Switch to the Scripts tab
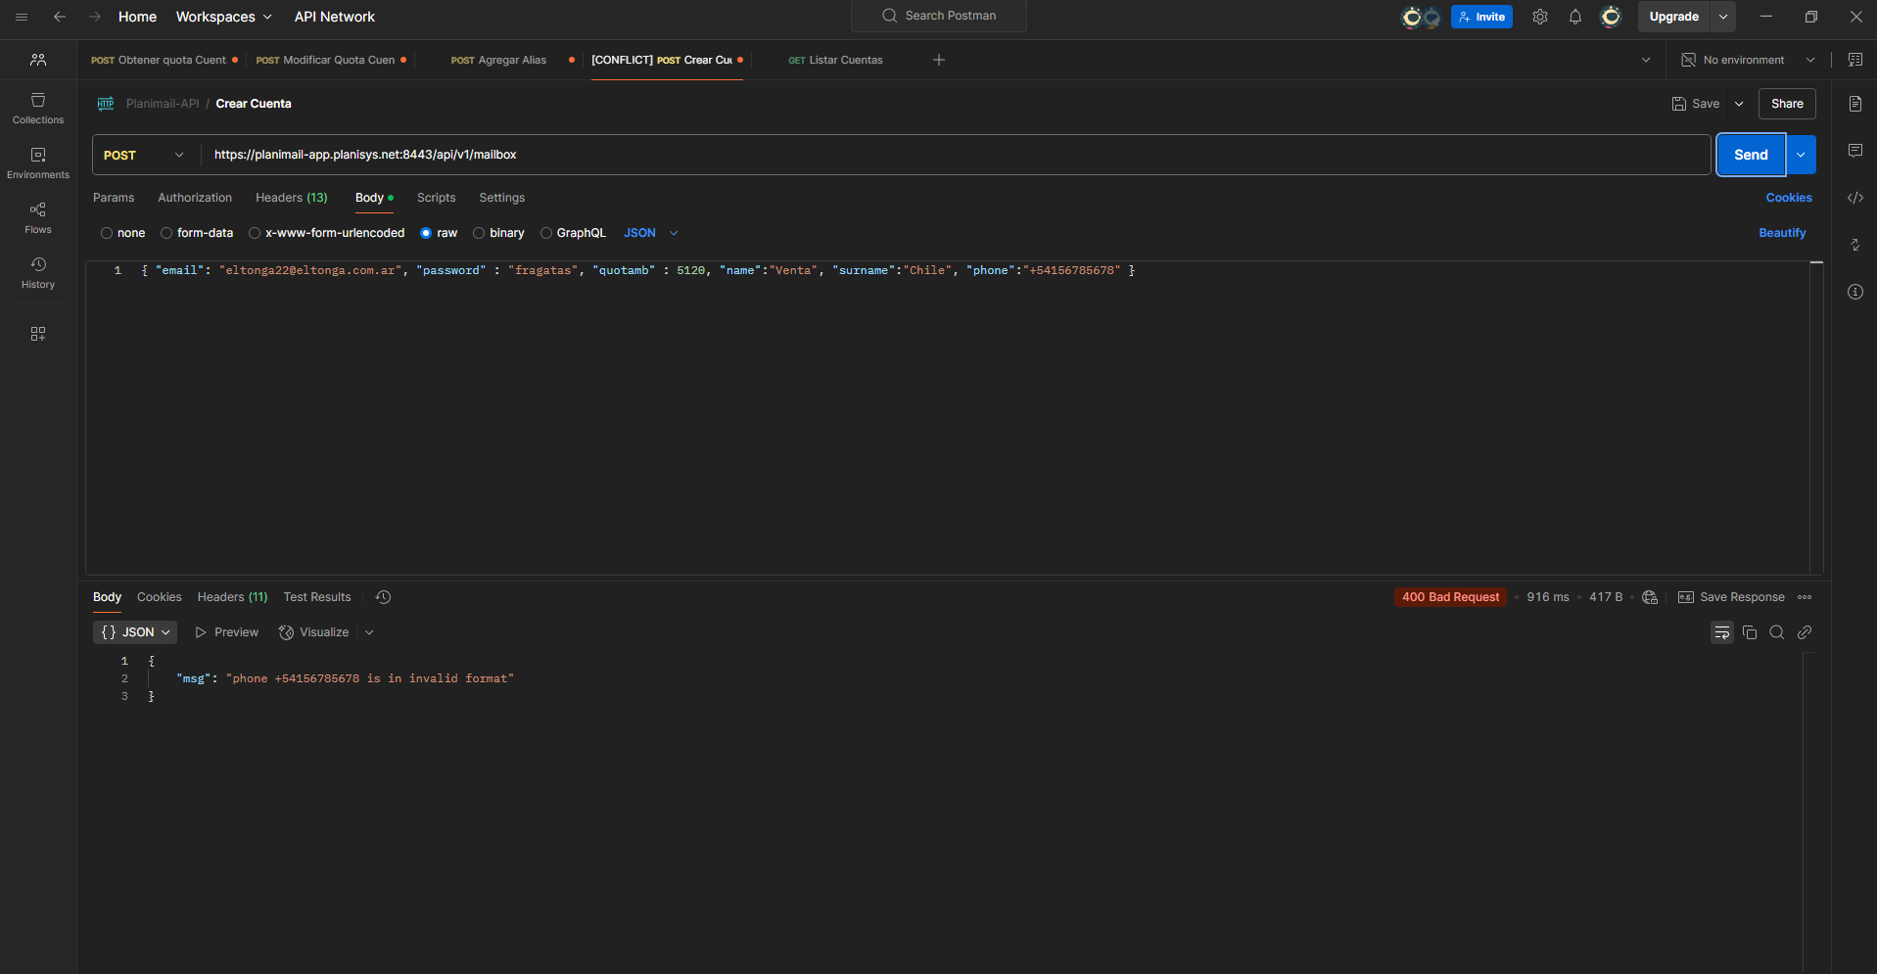This screenshot has height=974, width=1877. click(x=437, y=198)
